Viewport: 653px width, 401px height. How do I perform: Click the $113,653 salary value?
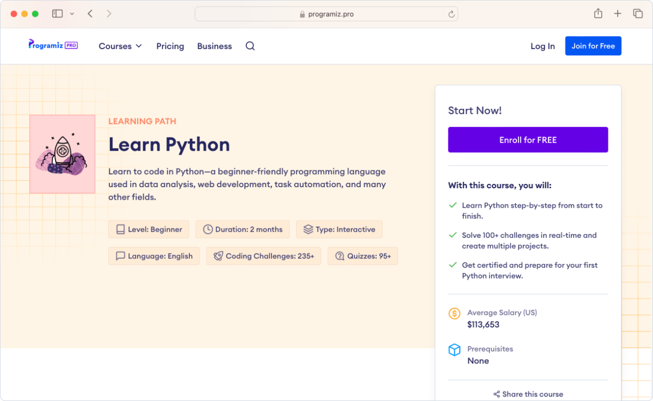pyautogui.click(x=483, y=325)
